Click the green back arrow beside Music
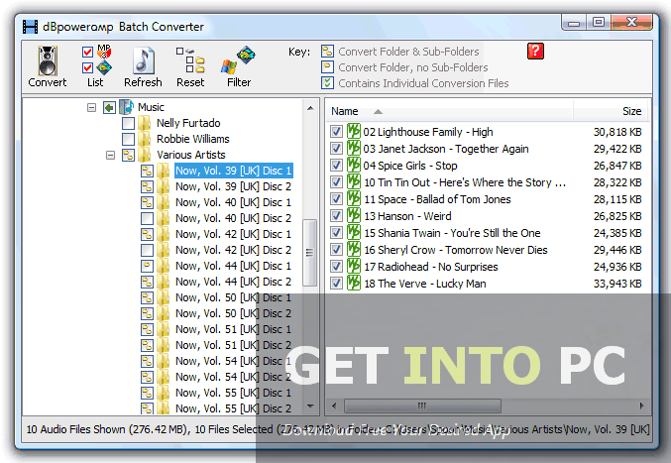 click(109, 107)
